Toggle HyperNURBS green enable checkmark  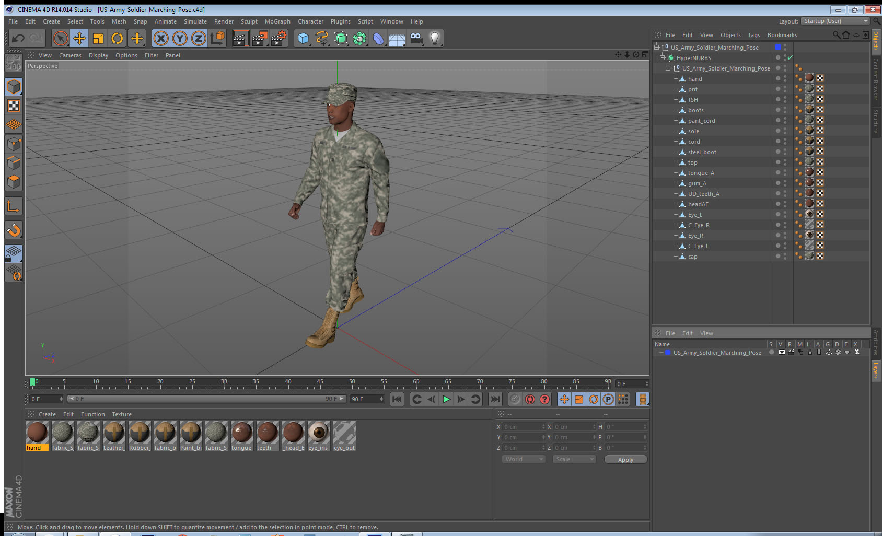click(x=790, y=57)
